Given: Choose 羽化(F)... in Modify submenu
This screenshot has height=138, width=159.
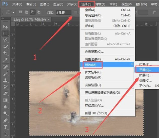Looking at the screenshot, I should pyautogui.click(x=147, y=86).
